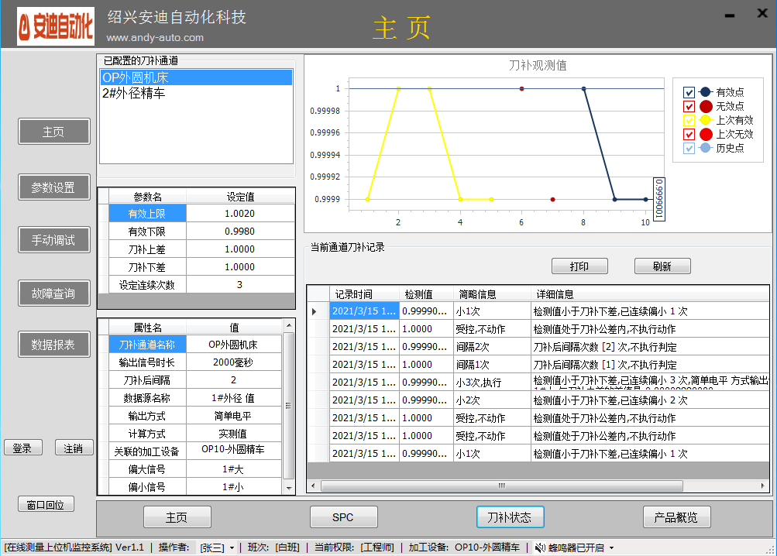777x556 pixels.
Task: Click the 安迪自动化 company logo
Action: [56, 26]
